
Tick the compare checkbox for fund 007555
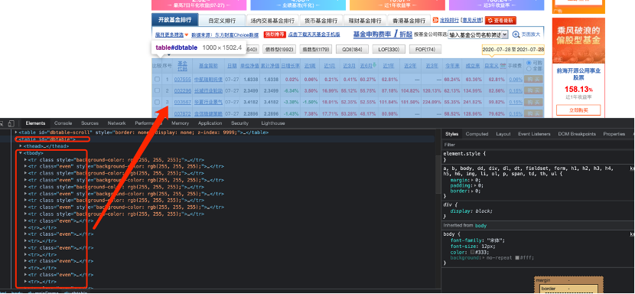click(157, 80)
